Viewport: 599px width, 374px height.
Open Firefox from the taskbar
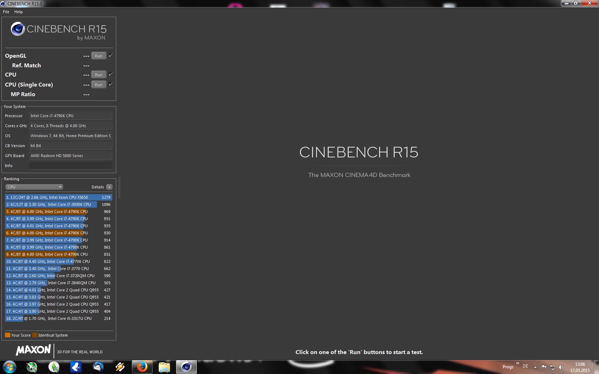point(142,367)
